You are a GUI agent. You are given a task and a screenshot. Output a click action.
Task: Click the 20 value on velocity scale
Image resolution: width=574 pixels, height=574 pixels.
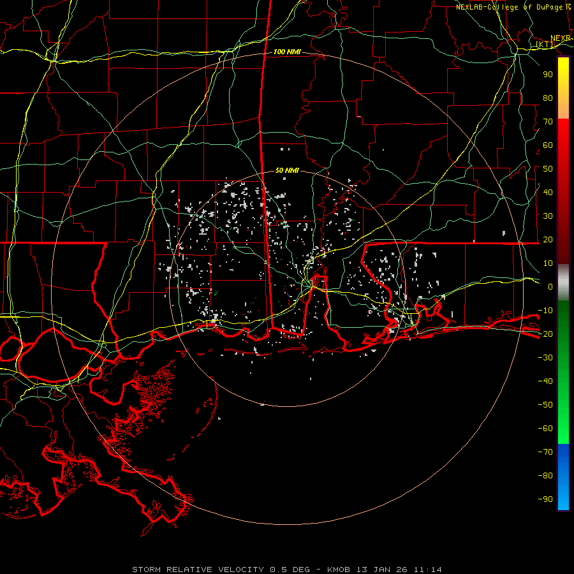(548, 240)
